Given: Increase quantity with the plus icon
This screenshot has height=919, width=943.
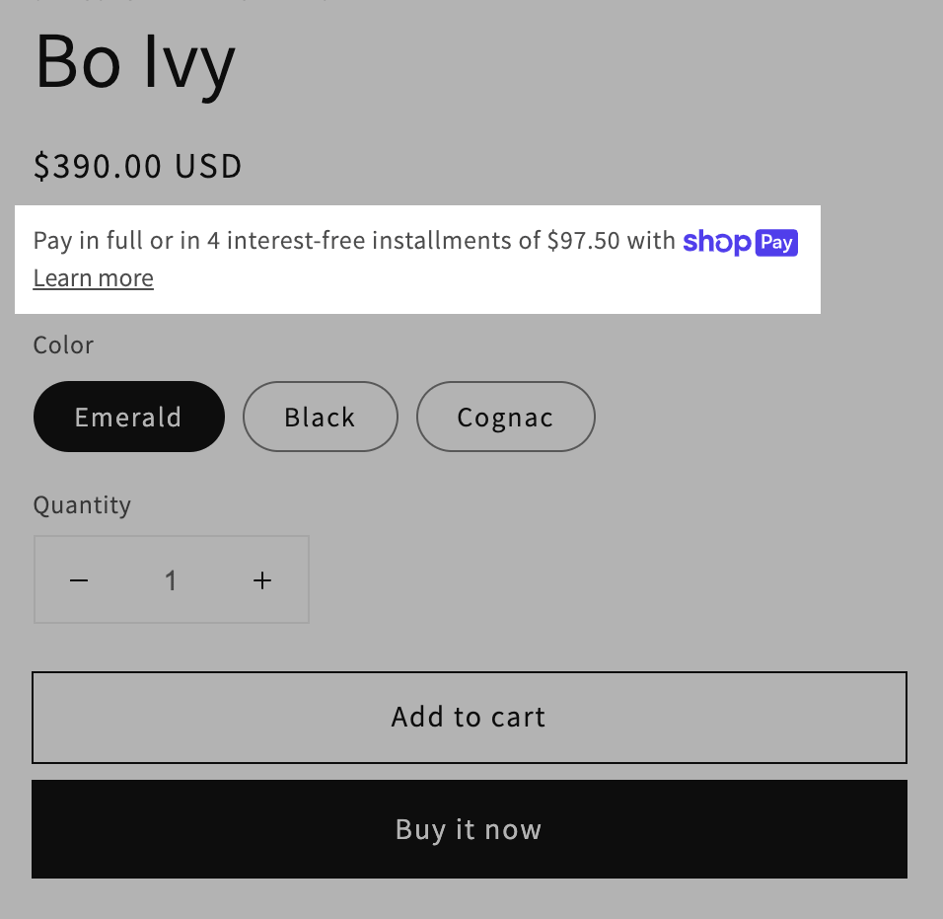Looking at the screenshot, I should [262, 580].
